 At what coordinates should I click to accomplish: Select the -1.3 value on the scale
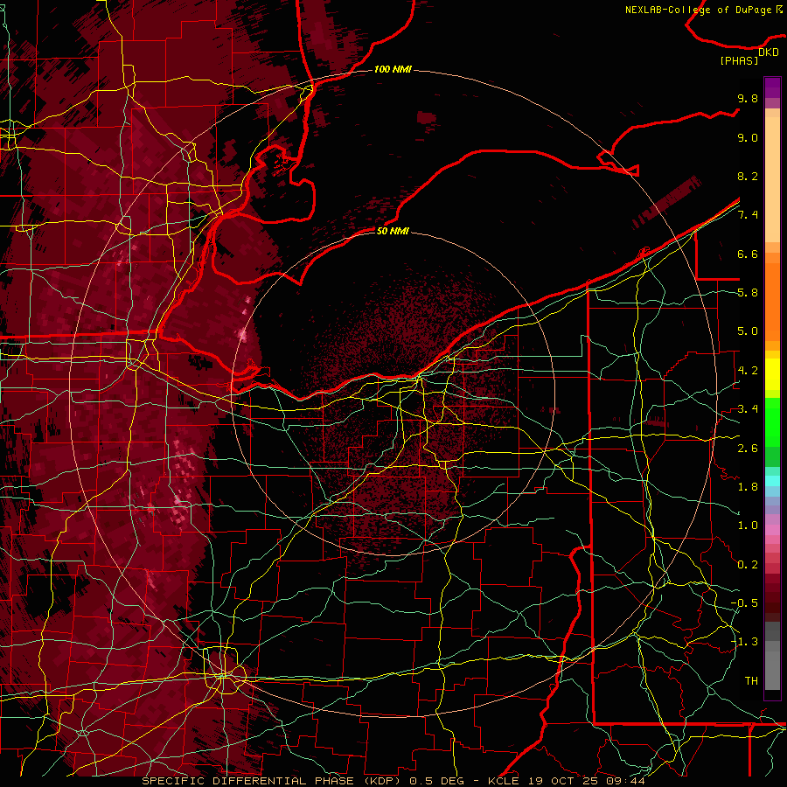pyautogui.click(x=744, y=642)
